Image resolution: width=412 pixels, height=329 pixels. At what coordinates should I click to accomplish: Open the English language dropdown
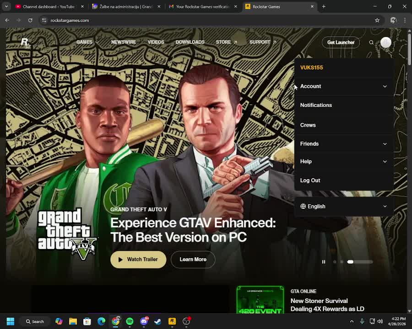pos(344,207)
